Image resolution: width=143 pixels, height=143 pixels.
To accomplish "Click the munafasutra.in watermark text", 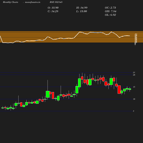I will click(x=33, y=2).
